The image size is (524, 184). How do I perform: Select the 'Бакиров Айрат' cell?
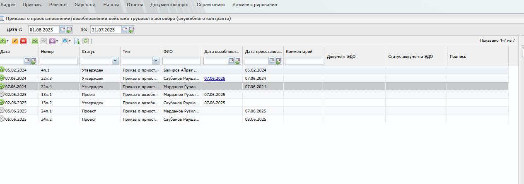pyautogui.click(x=181, y=70)
